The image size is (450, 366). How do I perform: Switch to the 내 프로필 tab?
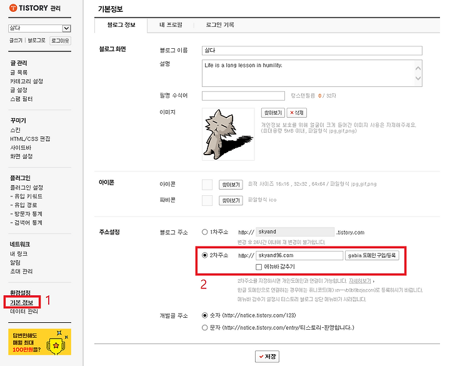coord(171,25)
